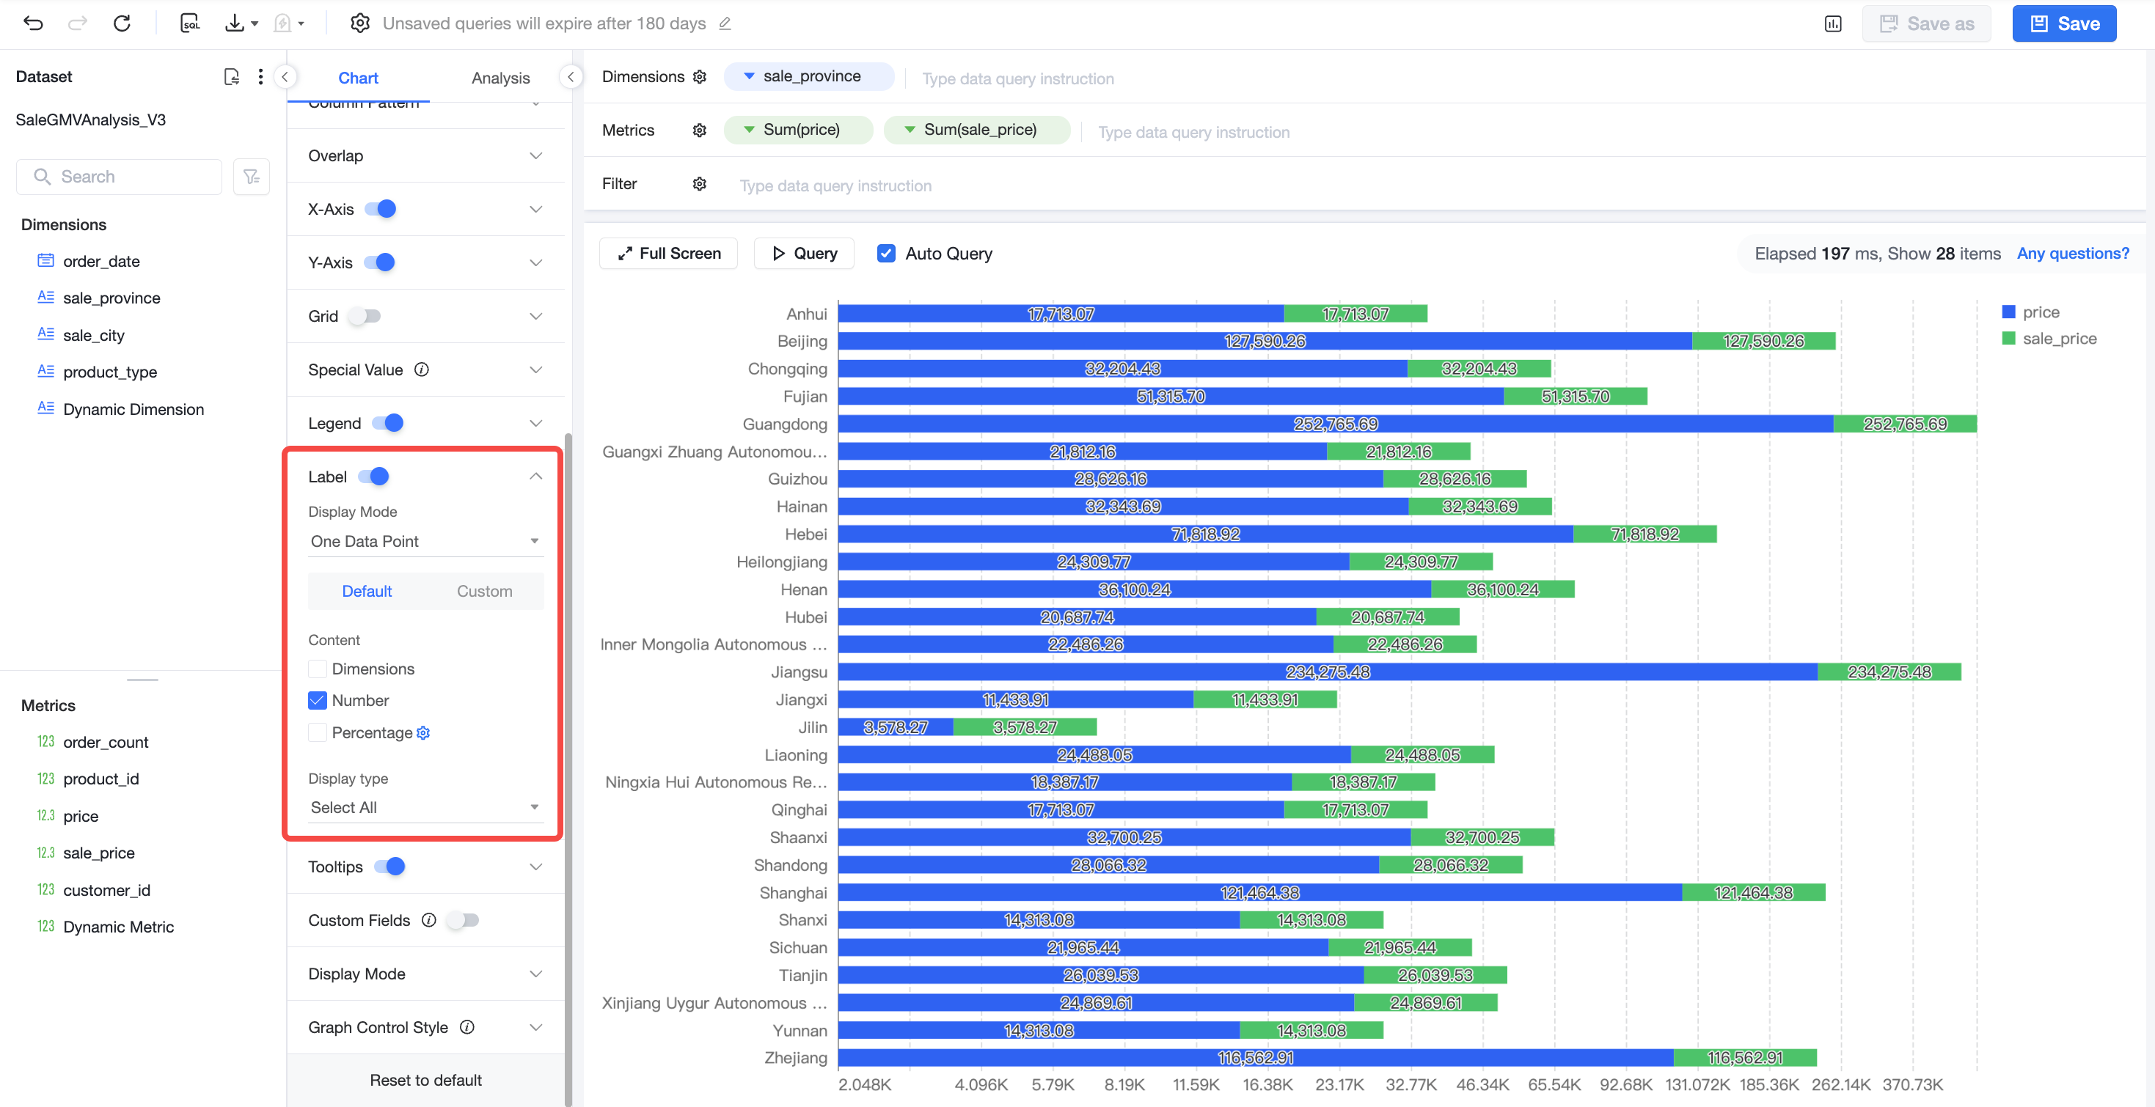
Task: Click the blue price legend swatch
Action: point(2008,312)
